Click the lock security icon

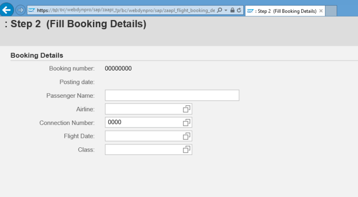[x=232, y=11]
